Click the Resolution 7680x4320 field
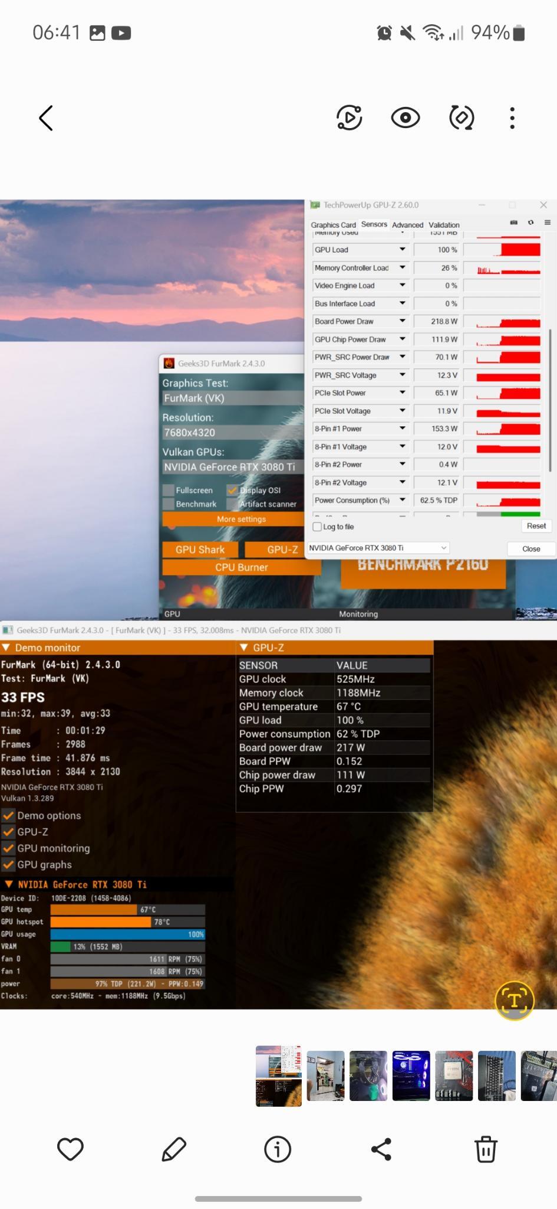 pos(233,432)
